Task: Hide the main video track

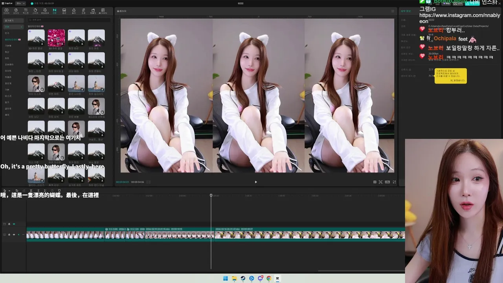Action: (x=14, y=235)
